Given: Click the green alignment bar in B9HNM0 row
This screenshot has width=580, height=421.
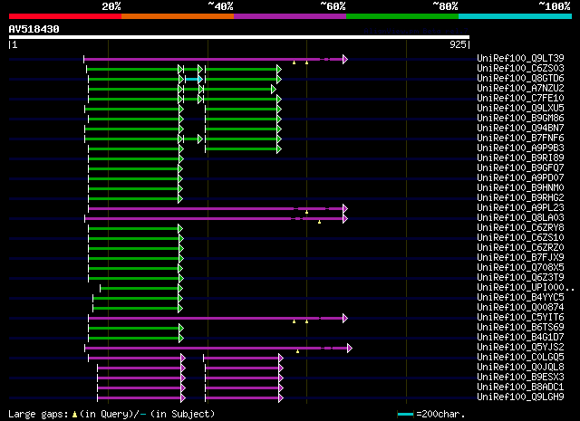Looking at the screenshot, I should [135, 189].
